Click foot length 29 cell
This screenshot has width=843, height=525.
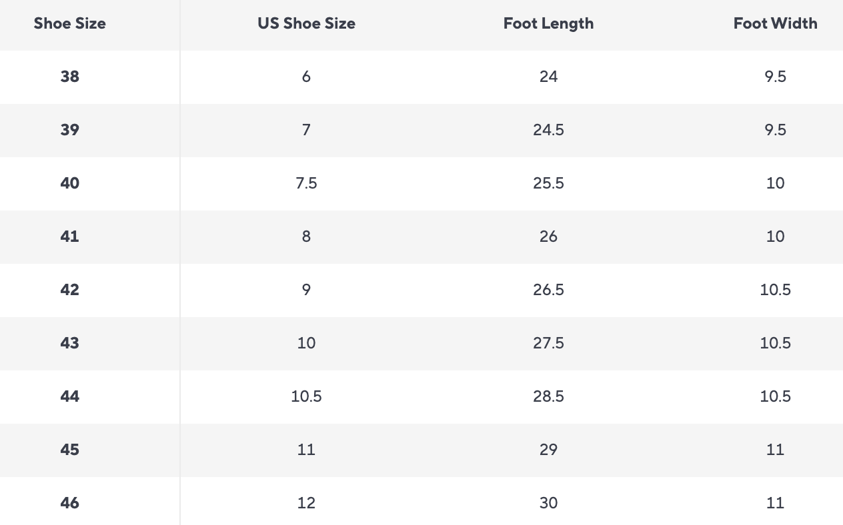(x=548, y=450)
